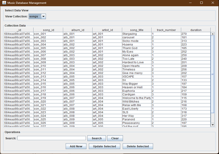Select the carousel song title cell
The height and width of the screenshot is (154, 219).
tap(137, 37)
